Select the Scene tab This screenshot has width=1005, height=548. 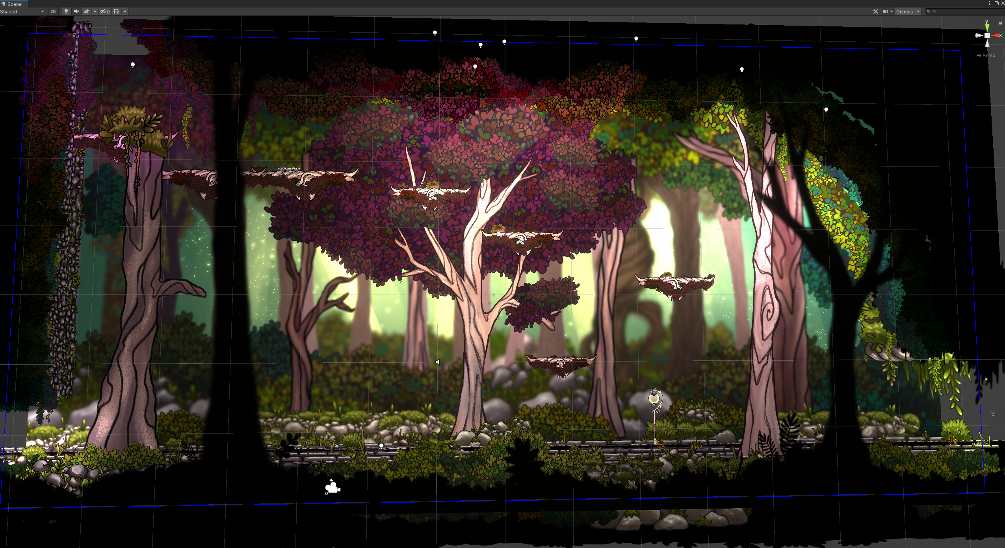[14, 4]
